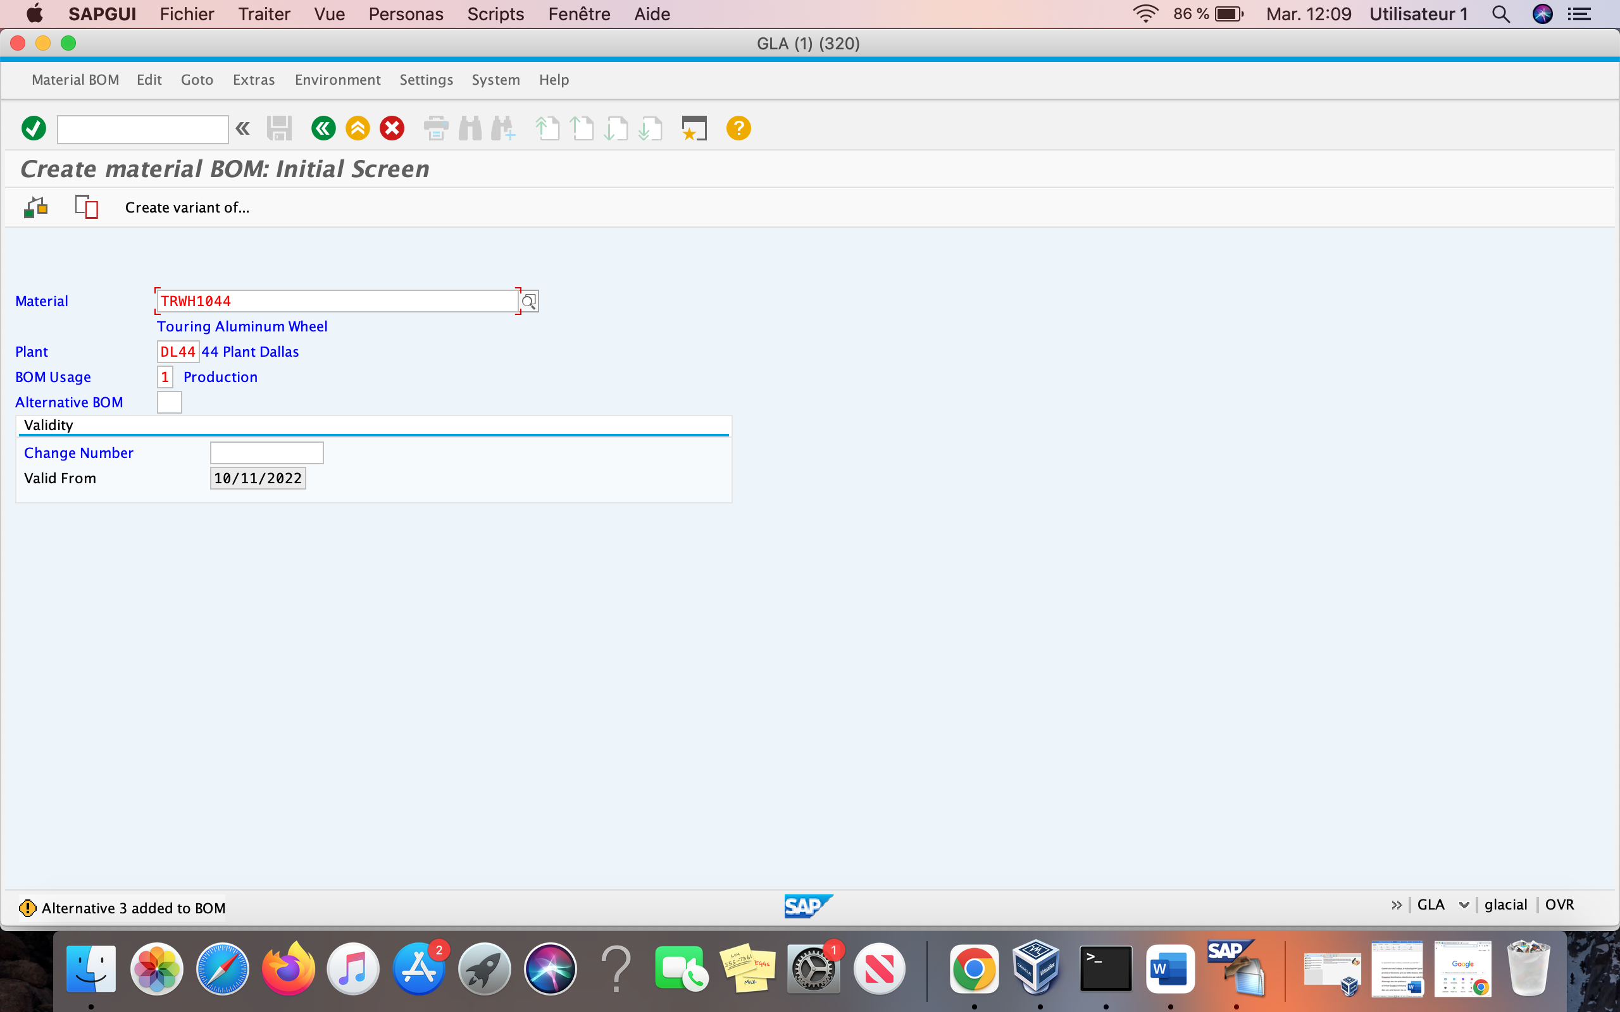Click the Find Next binoculars-plus icon

pyautogui.click(x=504, y=128)
